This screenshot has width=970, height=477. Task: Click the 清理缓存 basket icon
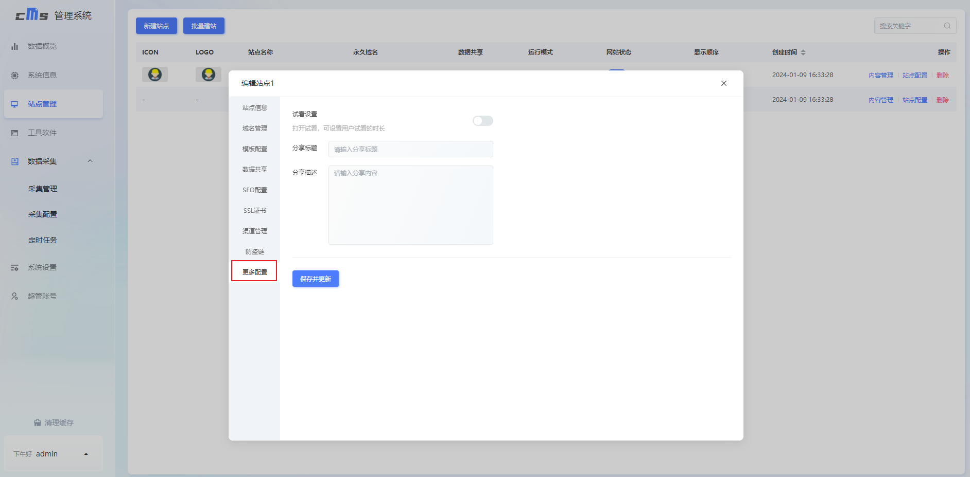(38, 423)
